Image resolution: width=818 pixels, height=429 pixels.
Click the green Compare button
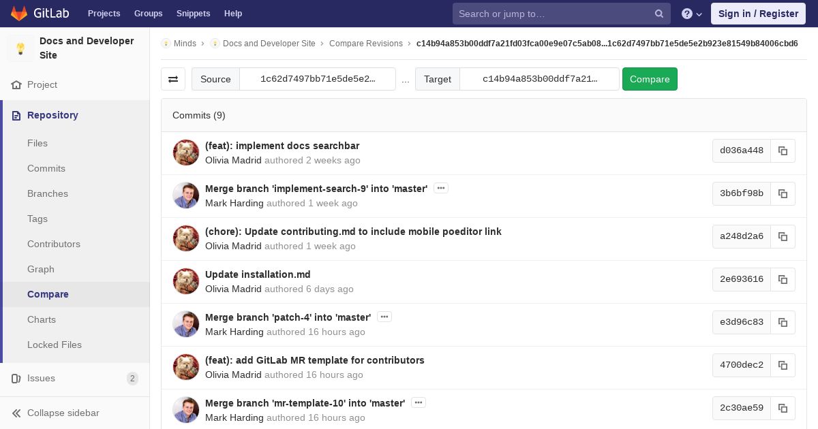click(x=650, y=79)
